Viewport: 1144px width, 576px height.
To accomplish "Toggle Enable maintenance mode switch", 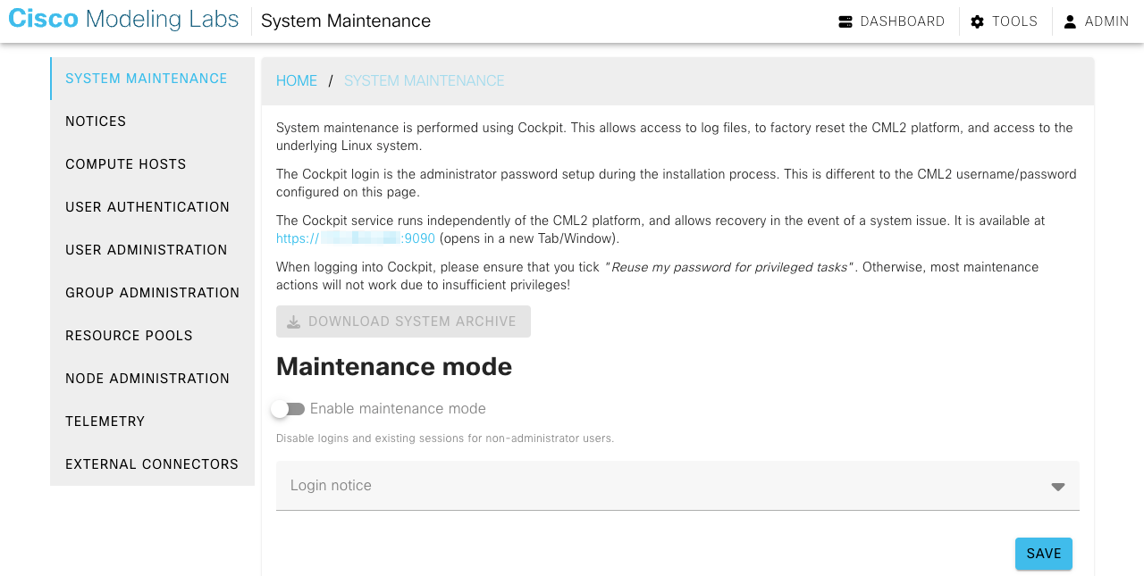I will point(288,409).
